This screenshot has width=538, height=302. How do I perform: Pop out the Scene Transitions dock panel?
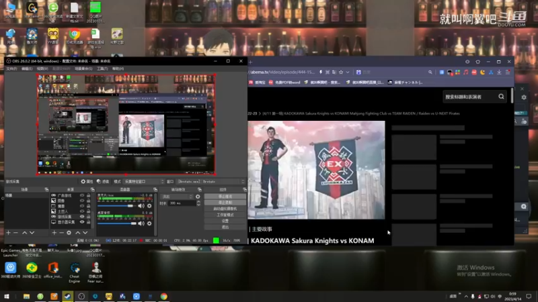coord(199,189)
